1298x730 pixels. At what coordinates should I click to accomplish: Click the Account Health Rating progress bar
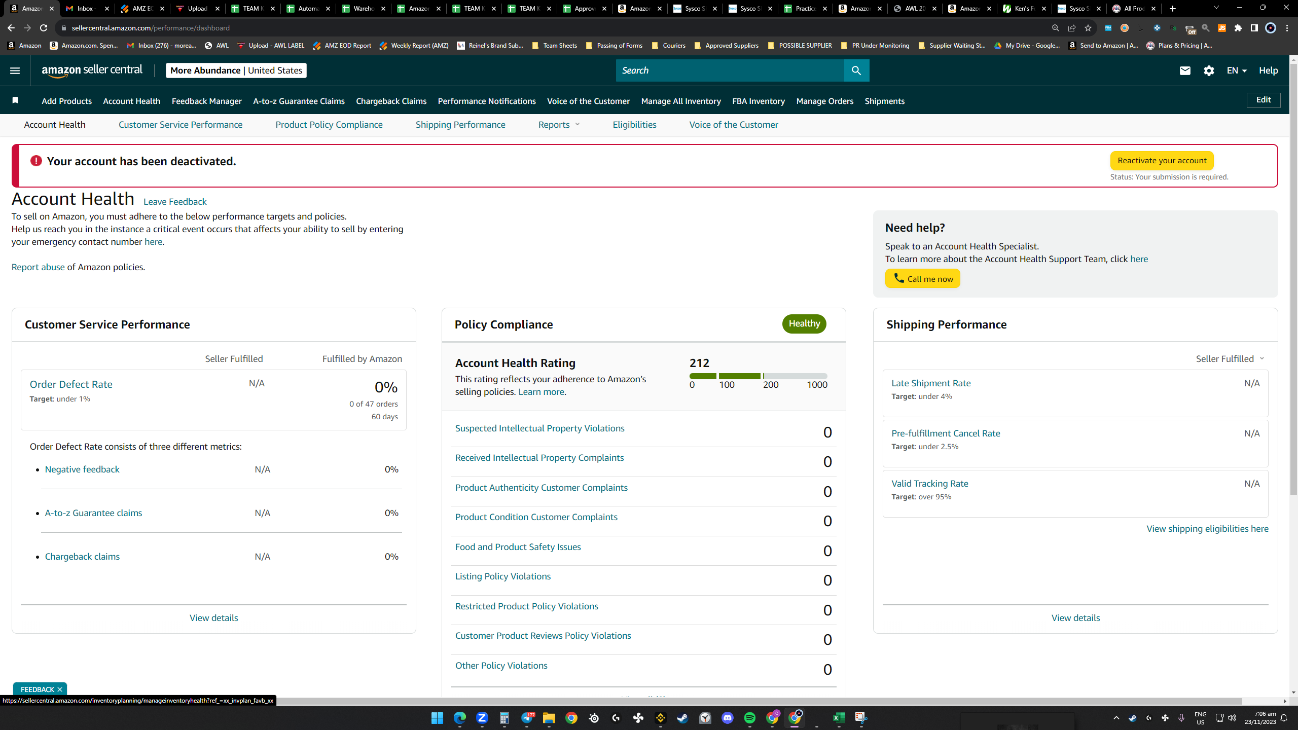(758, 376)
